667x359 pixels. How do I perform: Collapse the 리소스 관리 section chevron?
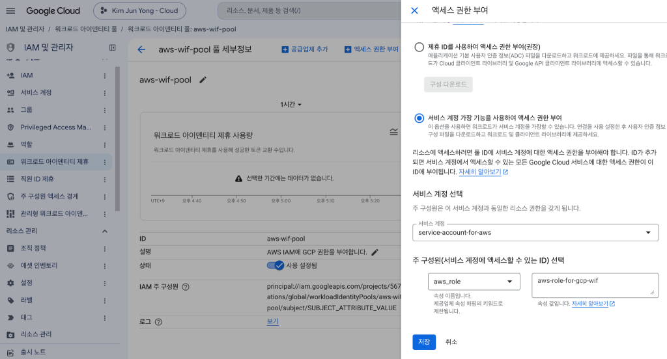click(x=105, y=231)
